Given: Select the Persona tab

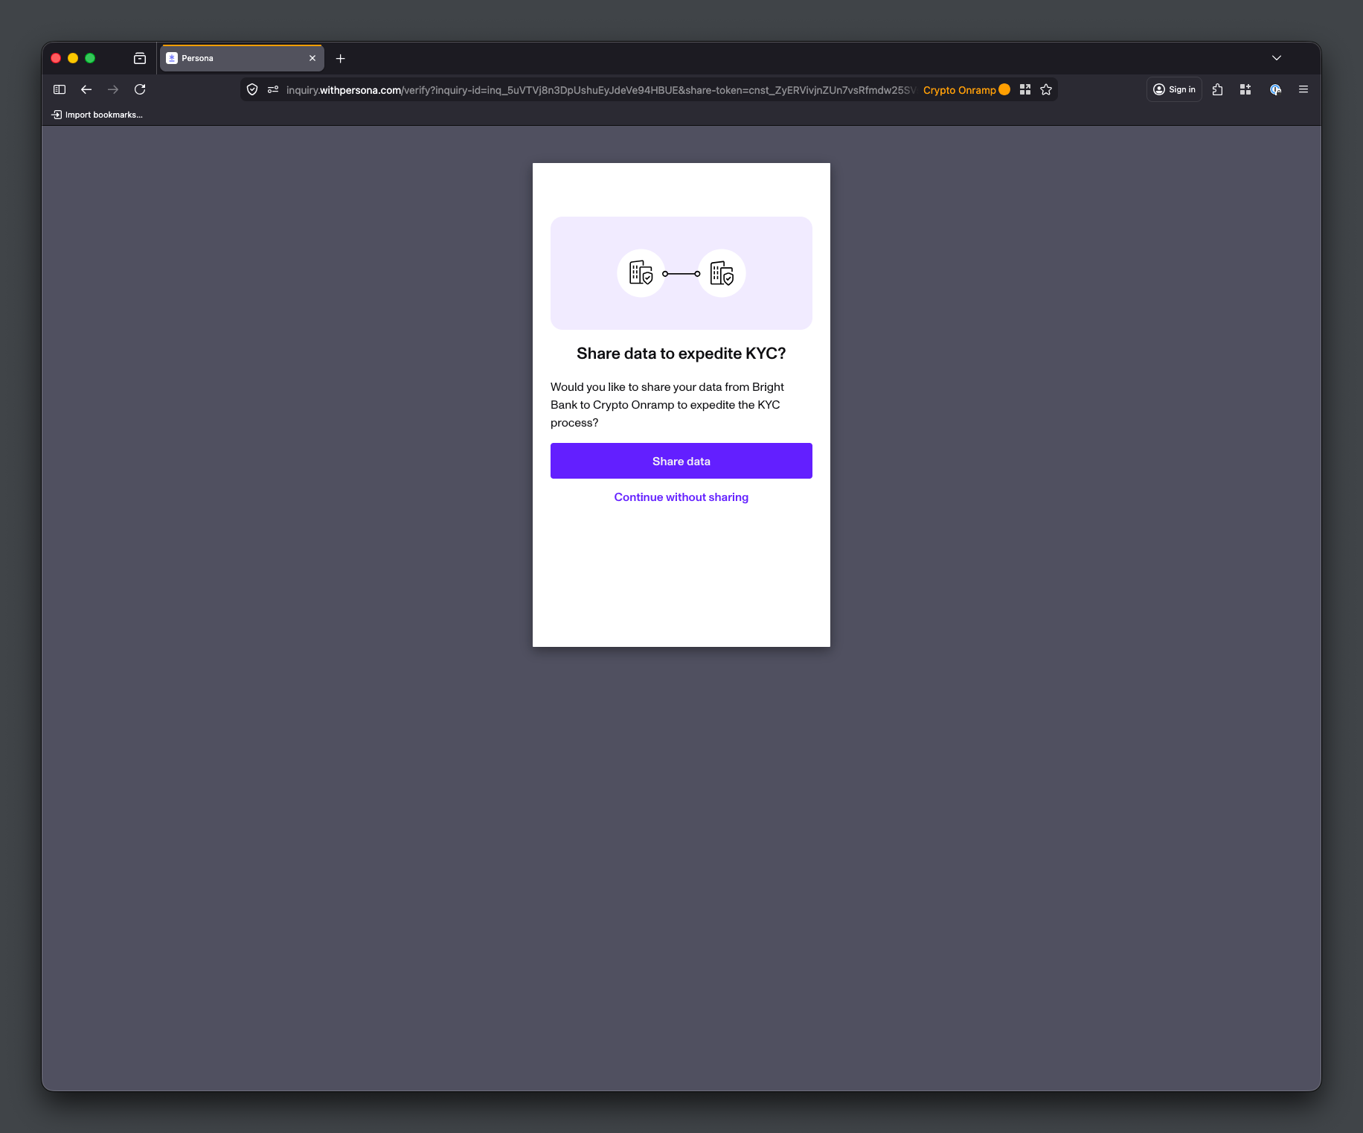Looking at the screenshot, I should [x=223, y=58].
